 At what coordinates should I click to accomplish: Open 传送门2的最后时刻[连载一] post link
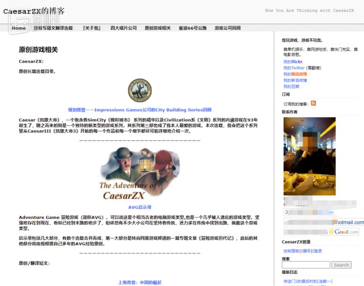pos(308,281)
